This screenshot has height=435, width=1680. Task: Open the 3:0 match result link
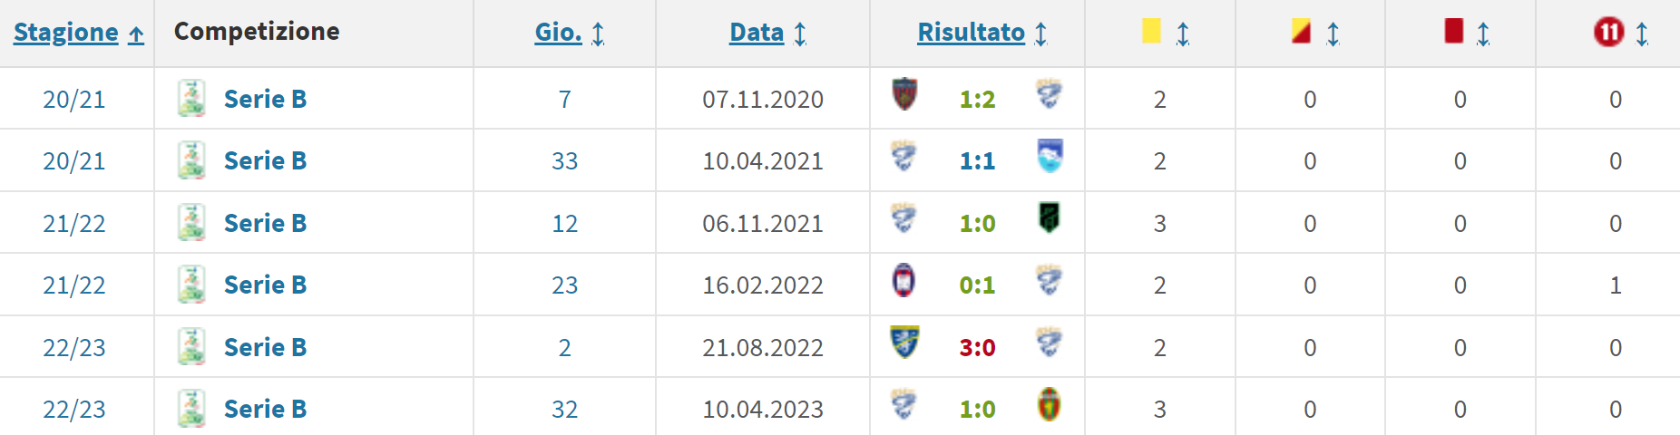click(x=977, y=347)
